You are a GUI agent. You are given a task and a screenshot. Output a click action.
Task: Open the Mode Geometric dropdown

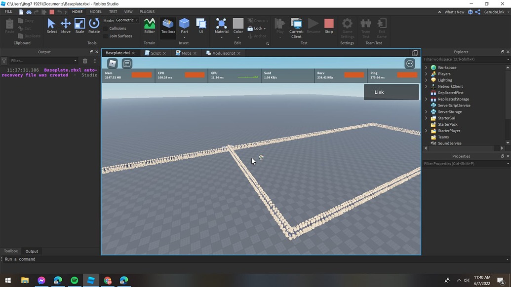[x=125, y=20]
